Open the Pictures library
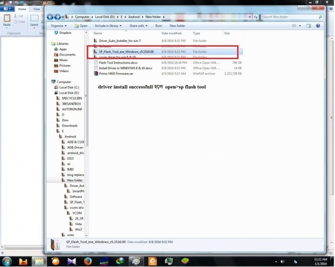 click(x=62, y=65)
